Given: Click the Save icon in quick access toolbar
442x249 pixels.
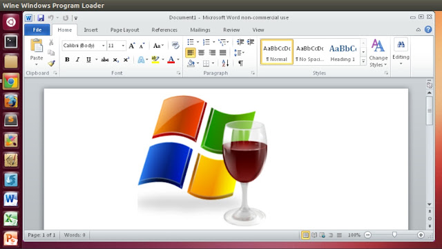Looking at the screenshot, I should [41, 18].
